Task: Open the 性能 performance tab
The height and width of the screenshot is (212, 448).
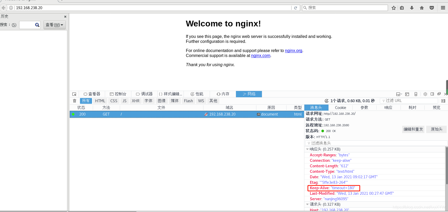Action: 197,94
